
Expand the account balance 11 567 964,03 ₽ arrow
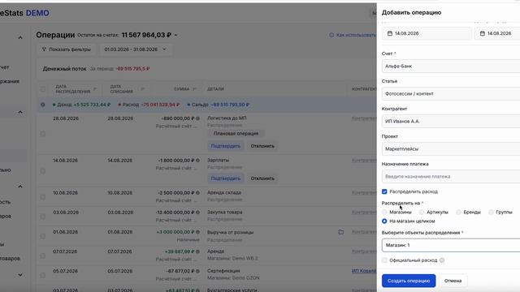point(176,35)
